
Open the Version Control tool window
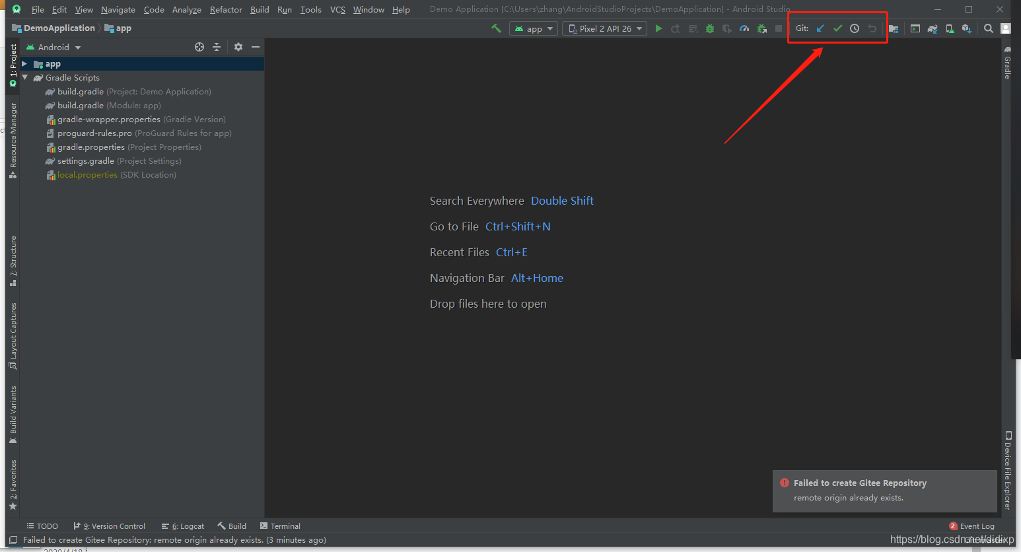[x=109, y=526]
